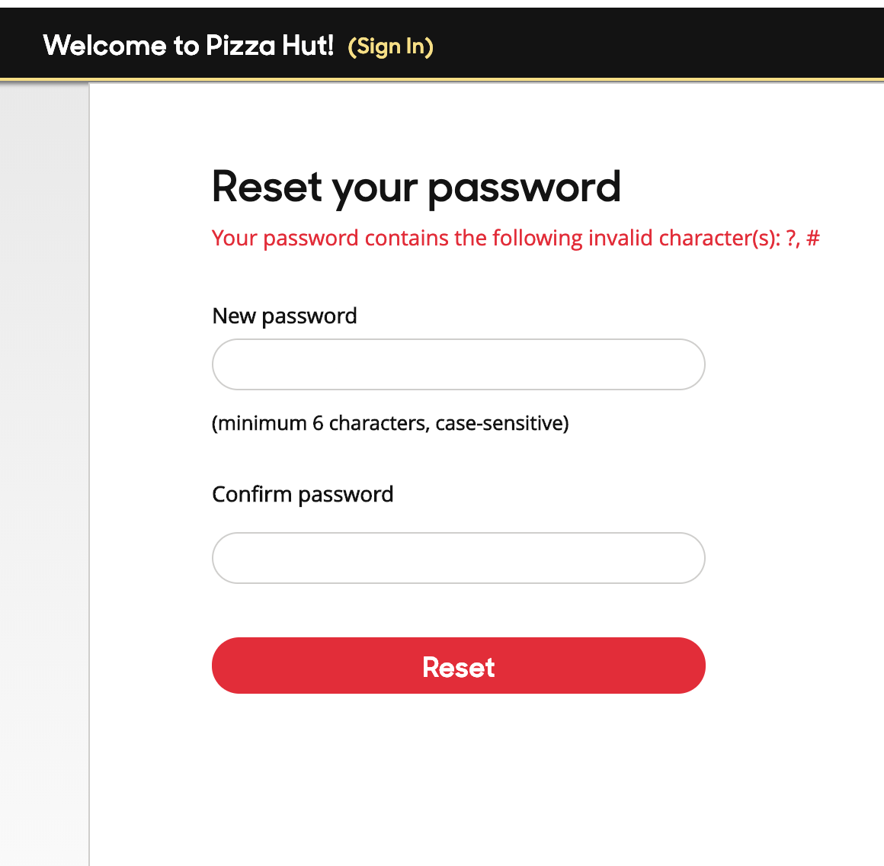Click the gray left sidebar strip
The image size is (884, 866).
(x=44, y=457)
